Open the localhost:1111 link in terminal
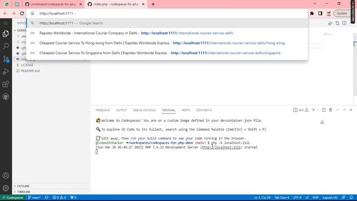 [221, 147]
